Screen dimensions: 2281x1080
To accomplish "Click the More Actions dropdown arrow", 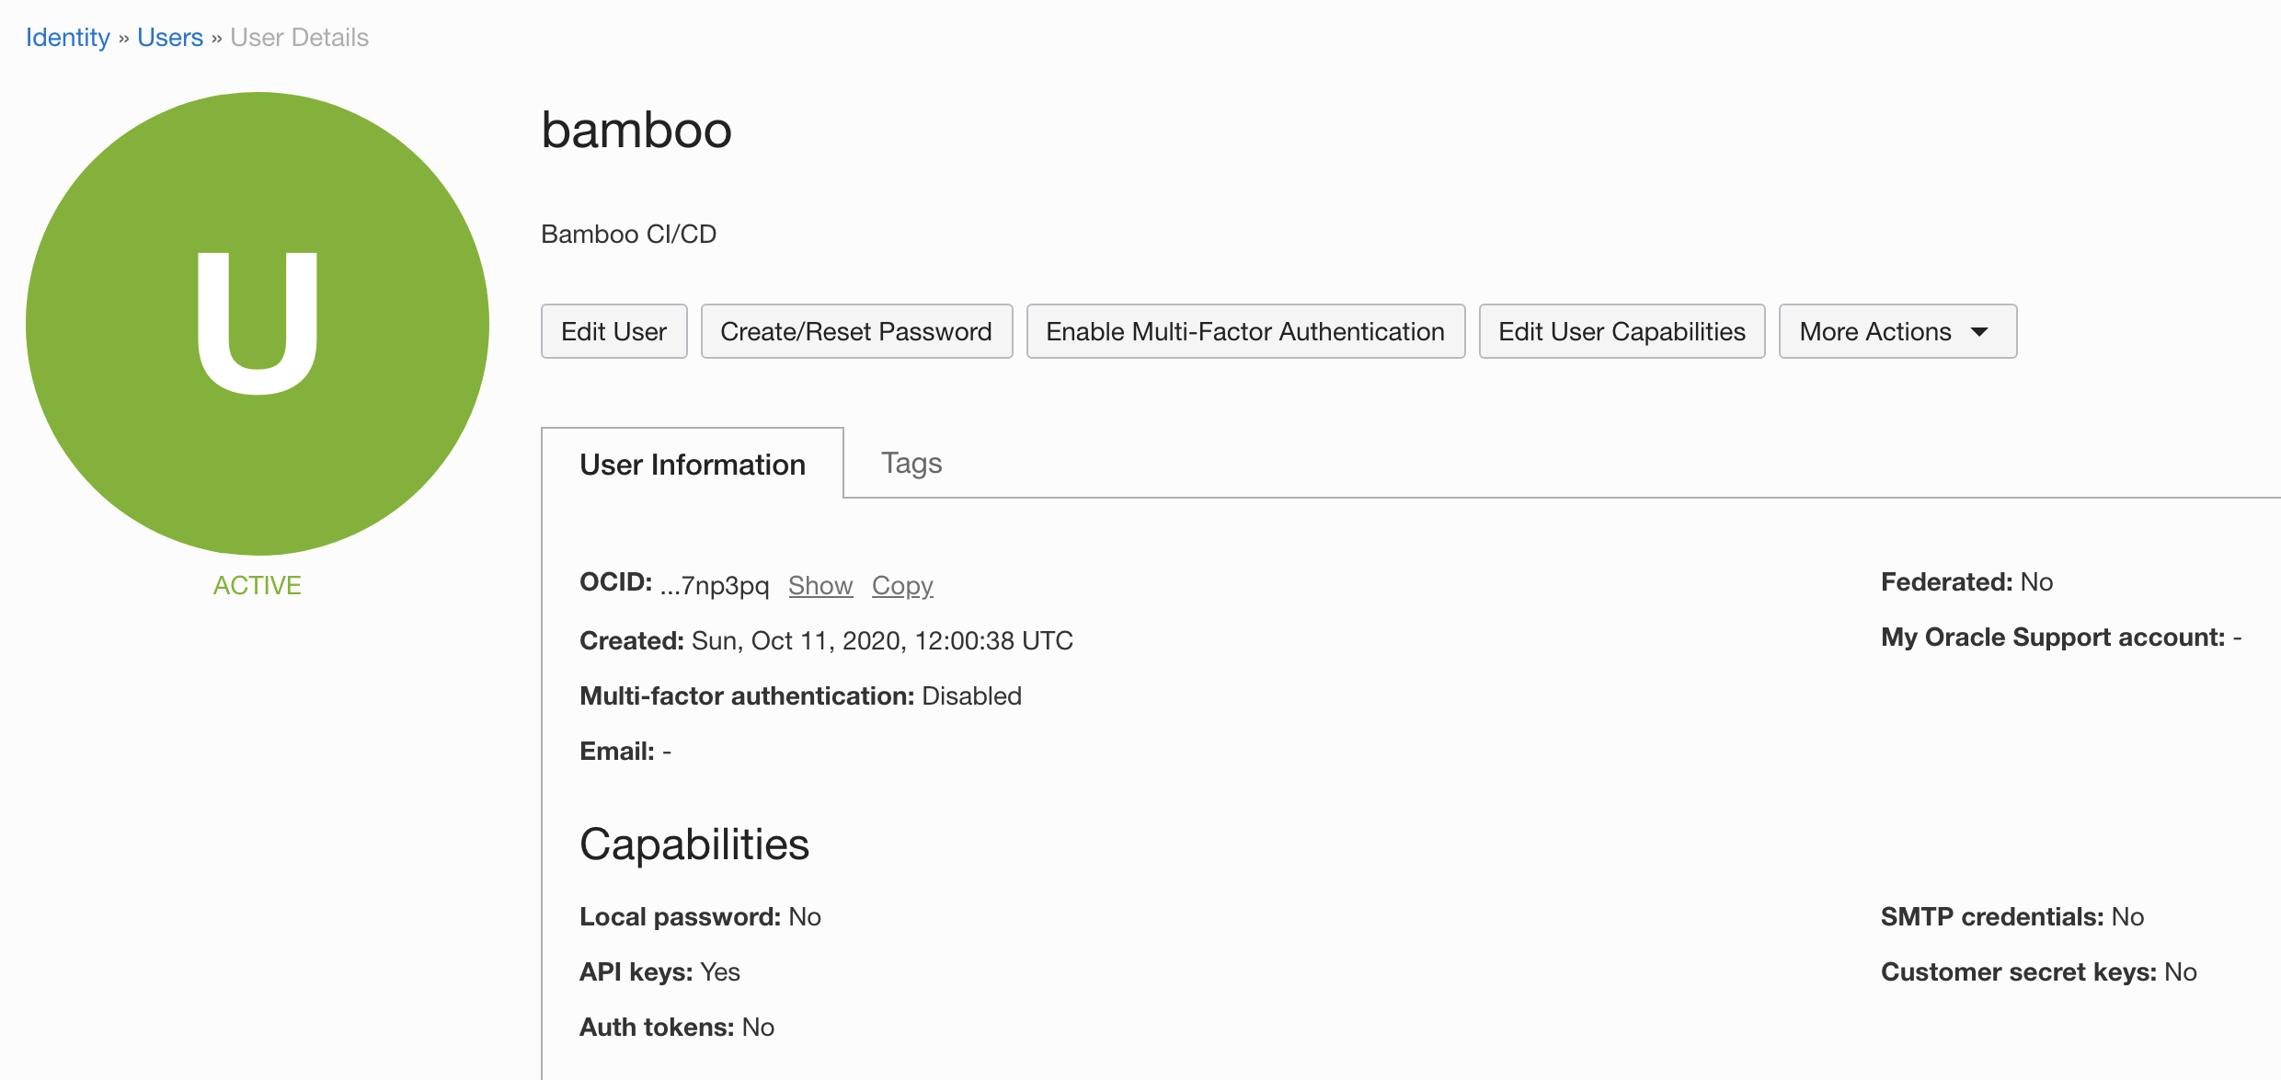I will (x=1980, y=332).
